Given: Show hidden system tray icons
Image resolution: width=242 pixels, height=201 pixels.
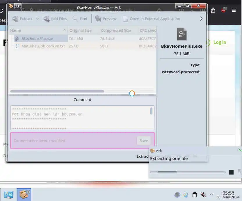Looking at the screenshot, I should [x=211, y=195].
